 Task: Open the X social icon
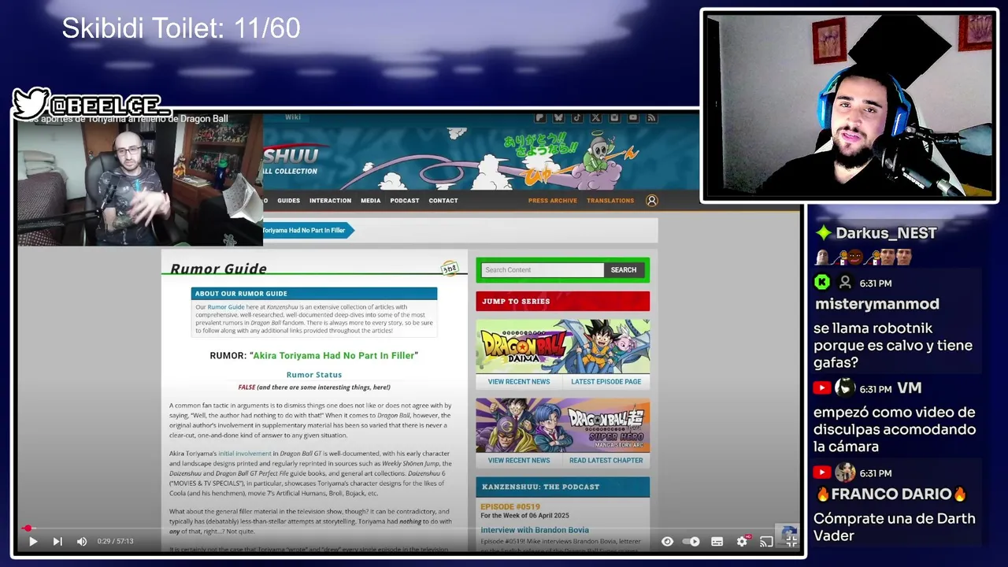click(595, 117)
